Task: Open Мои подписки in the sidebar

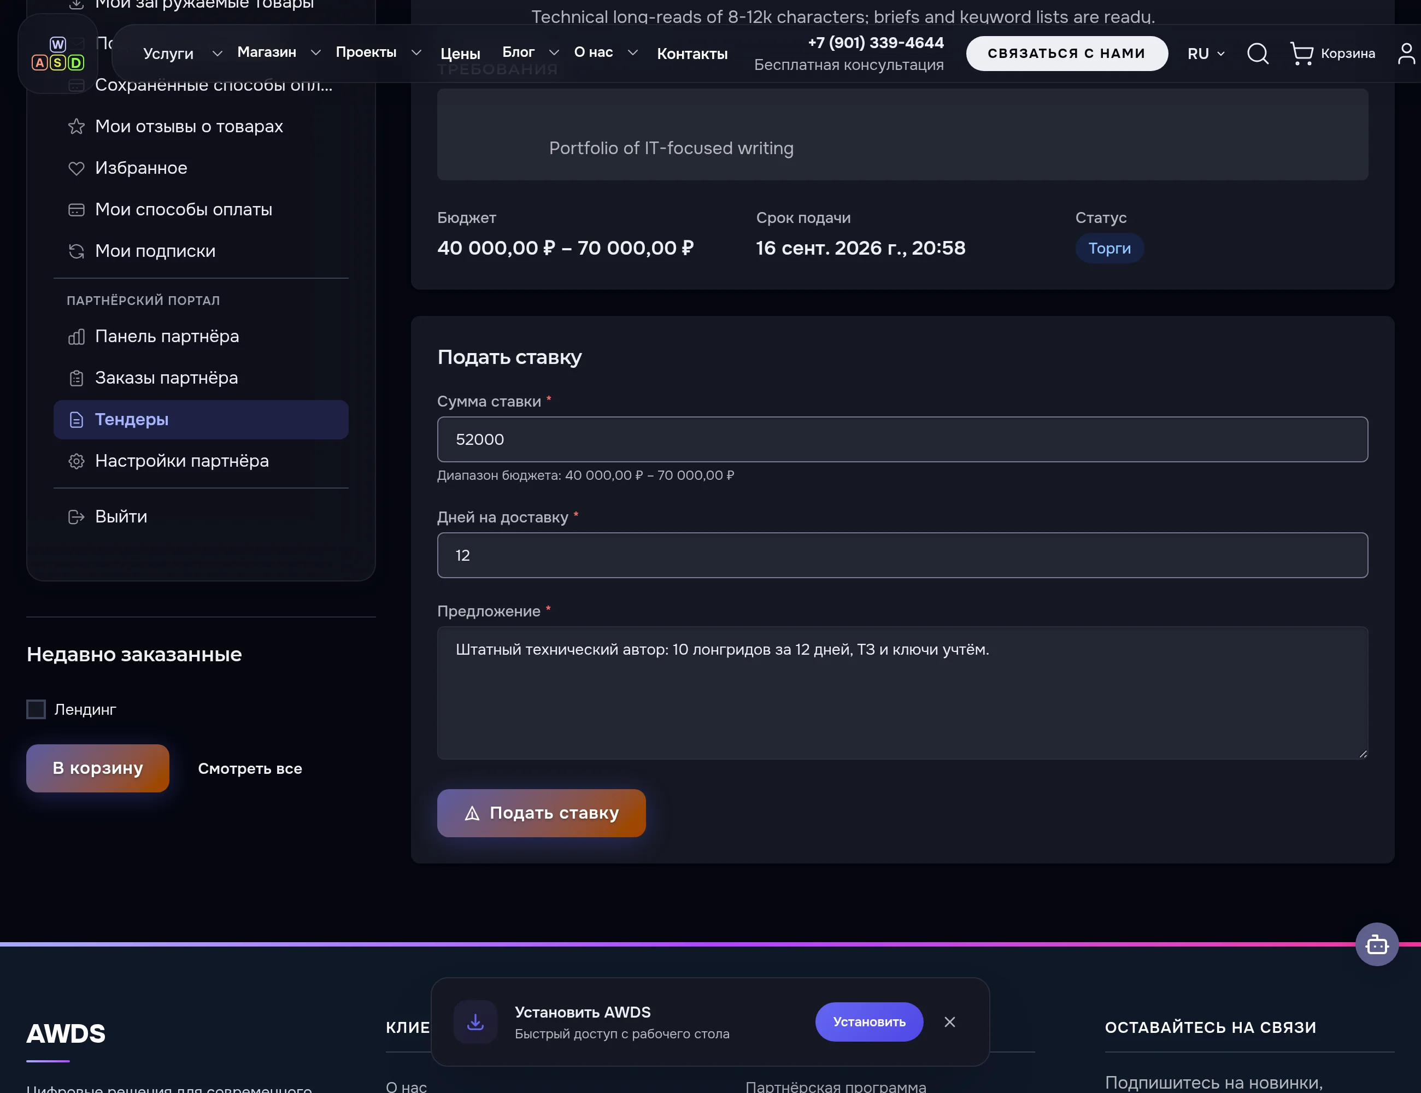Action: coord(201,251)
